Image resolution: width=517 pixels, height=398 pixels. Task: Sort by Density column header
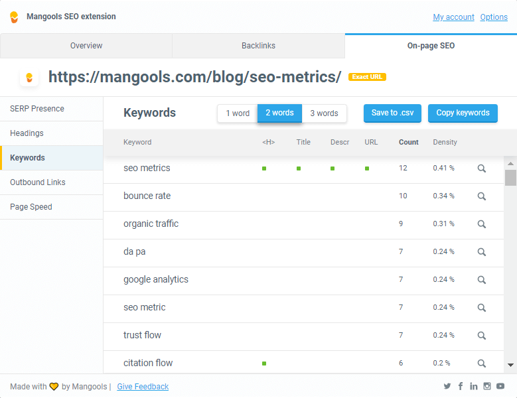445,142
